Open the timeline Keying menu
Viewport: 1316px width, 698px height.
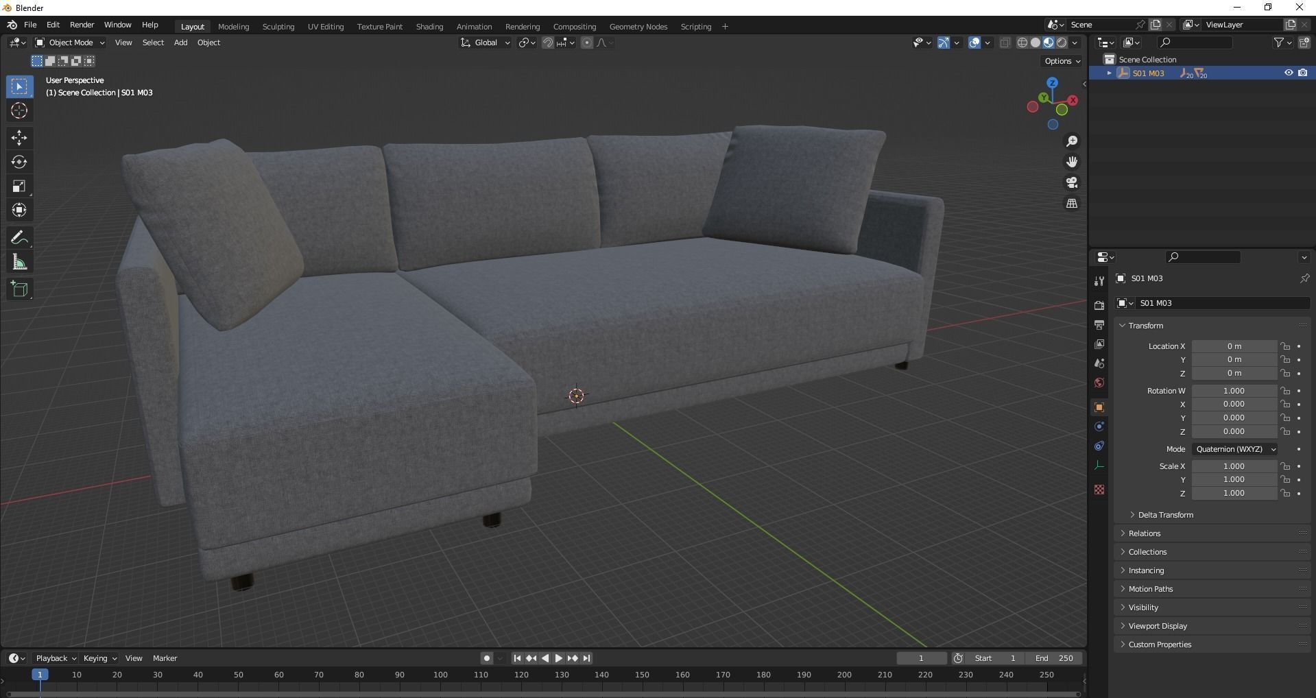click(99, 658)
